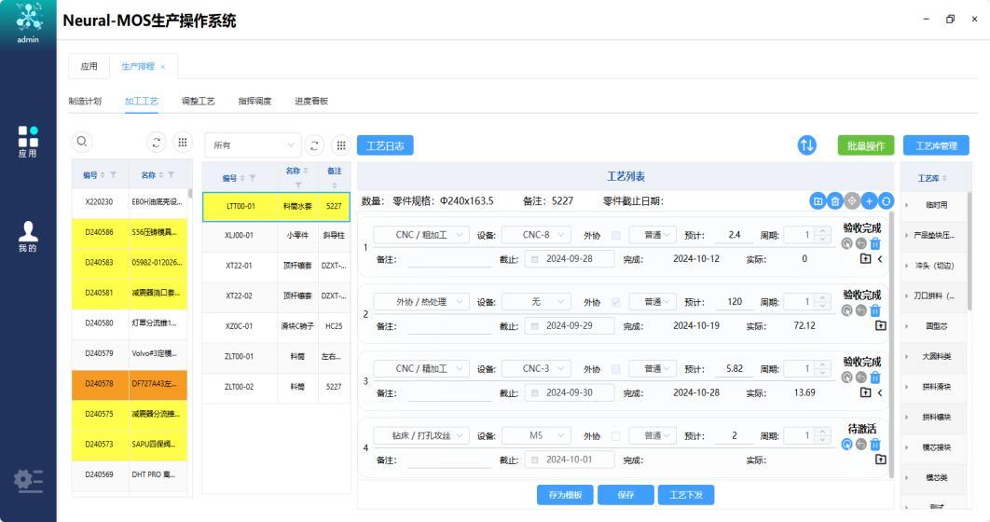Toggle 外协 checkbox in process step 4
Image resolution: width=990 pixels, height=522 pixels.
614,436
